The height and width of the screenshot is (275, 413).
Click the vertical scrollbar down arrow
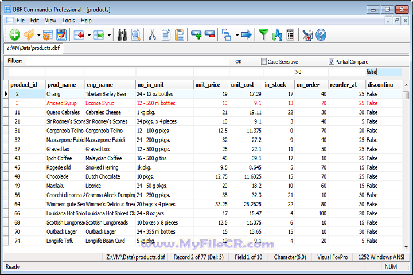click(x=406, y=247)
